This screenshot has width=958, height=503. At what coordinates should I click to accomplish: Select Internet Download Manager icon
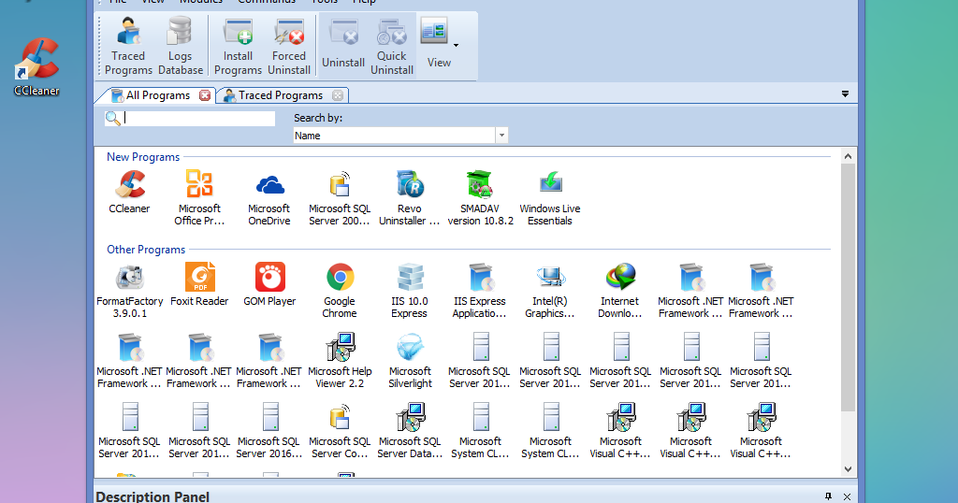(x=620, y=291)
